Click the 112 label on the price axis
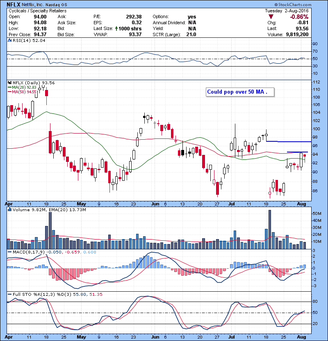The image size is (328, 341). tap(316, 82)
